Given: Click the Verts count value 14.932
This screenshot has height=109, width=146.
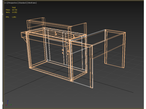Looking at the screenshot, I should pos(15,12).
